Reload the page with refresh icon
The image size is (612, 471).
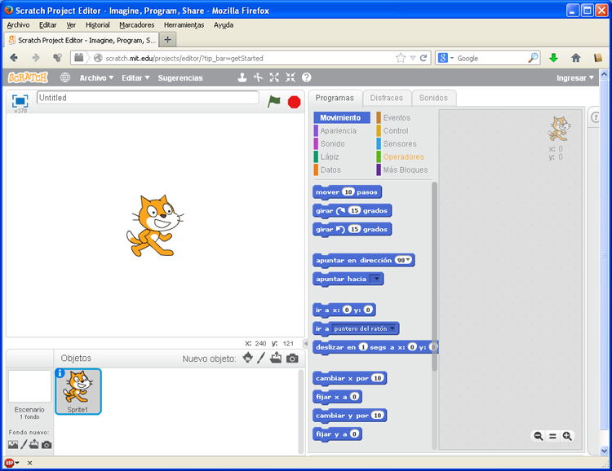(423, 58)
